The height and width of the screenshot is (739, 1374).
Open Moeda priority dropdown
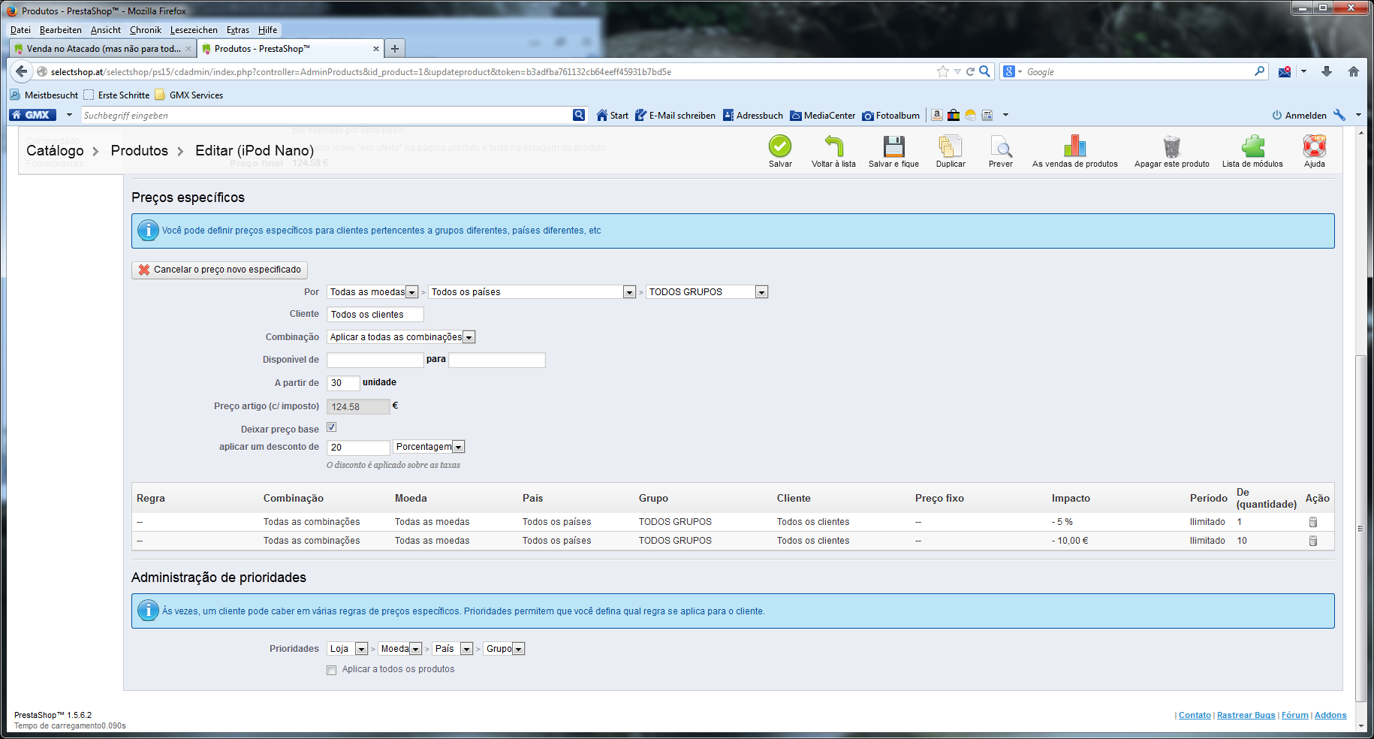coord(400,649)
